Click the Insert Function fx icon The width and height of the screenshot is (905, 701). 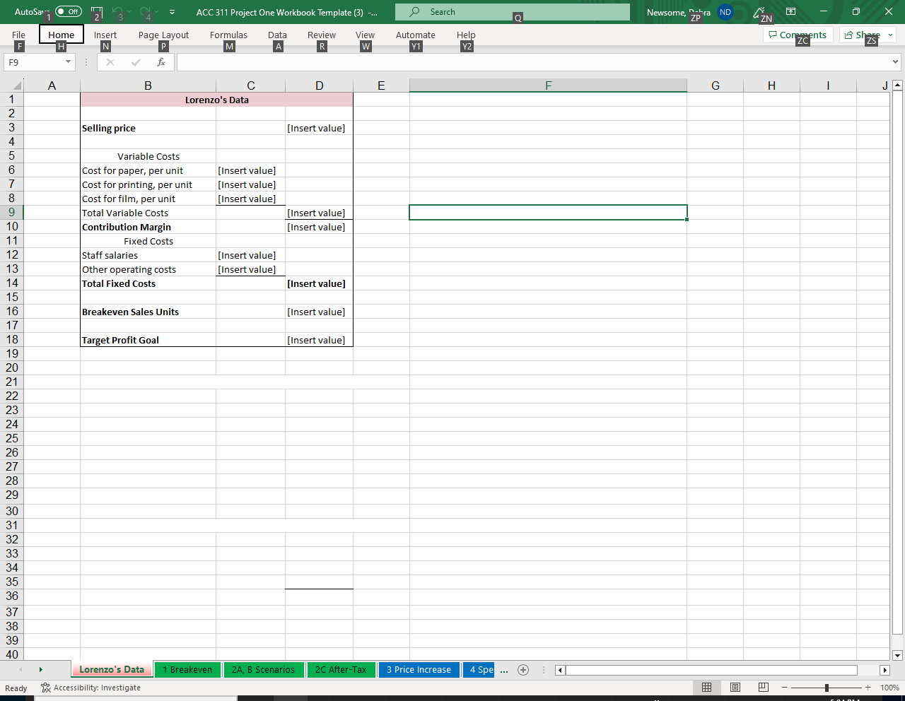pos(161,62)
